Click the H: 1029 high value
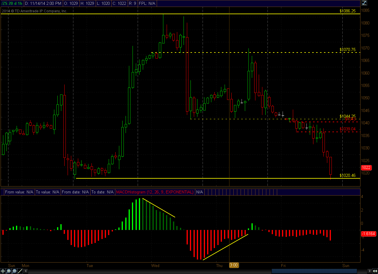378x274 pixels. coord(88,3)
